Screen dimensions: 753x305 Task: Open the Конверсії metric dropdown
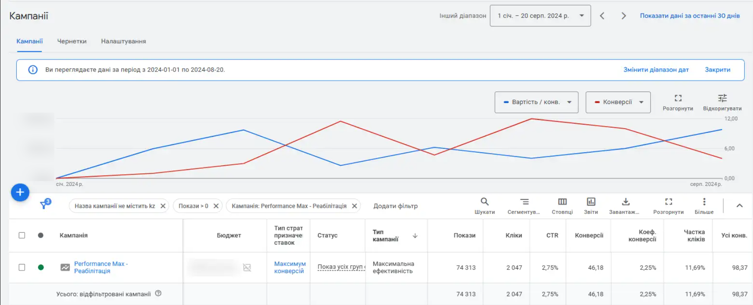click(x=618, y=102)
